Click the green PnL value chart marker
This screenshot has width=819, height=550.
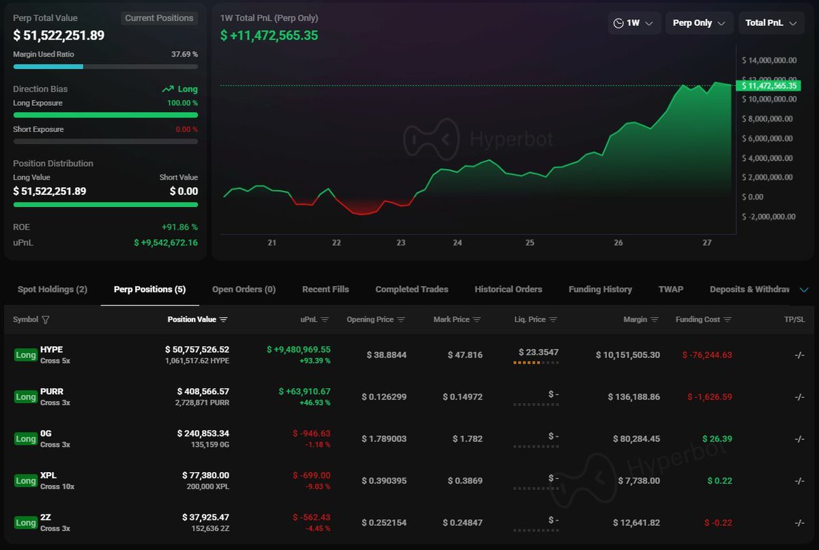(768, 85)
